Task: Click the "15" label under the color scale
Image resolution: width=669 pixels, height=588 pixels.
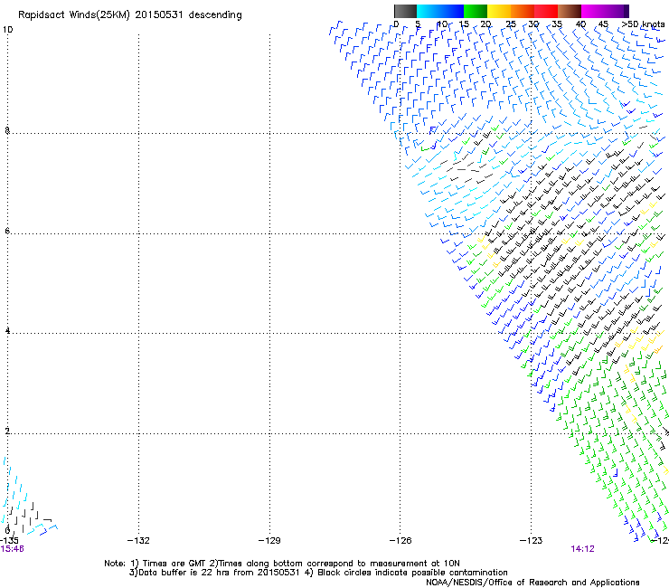Action: point(464,24)
